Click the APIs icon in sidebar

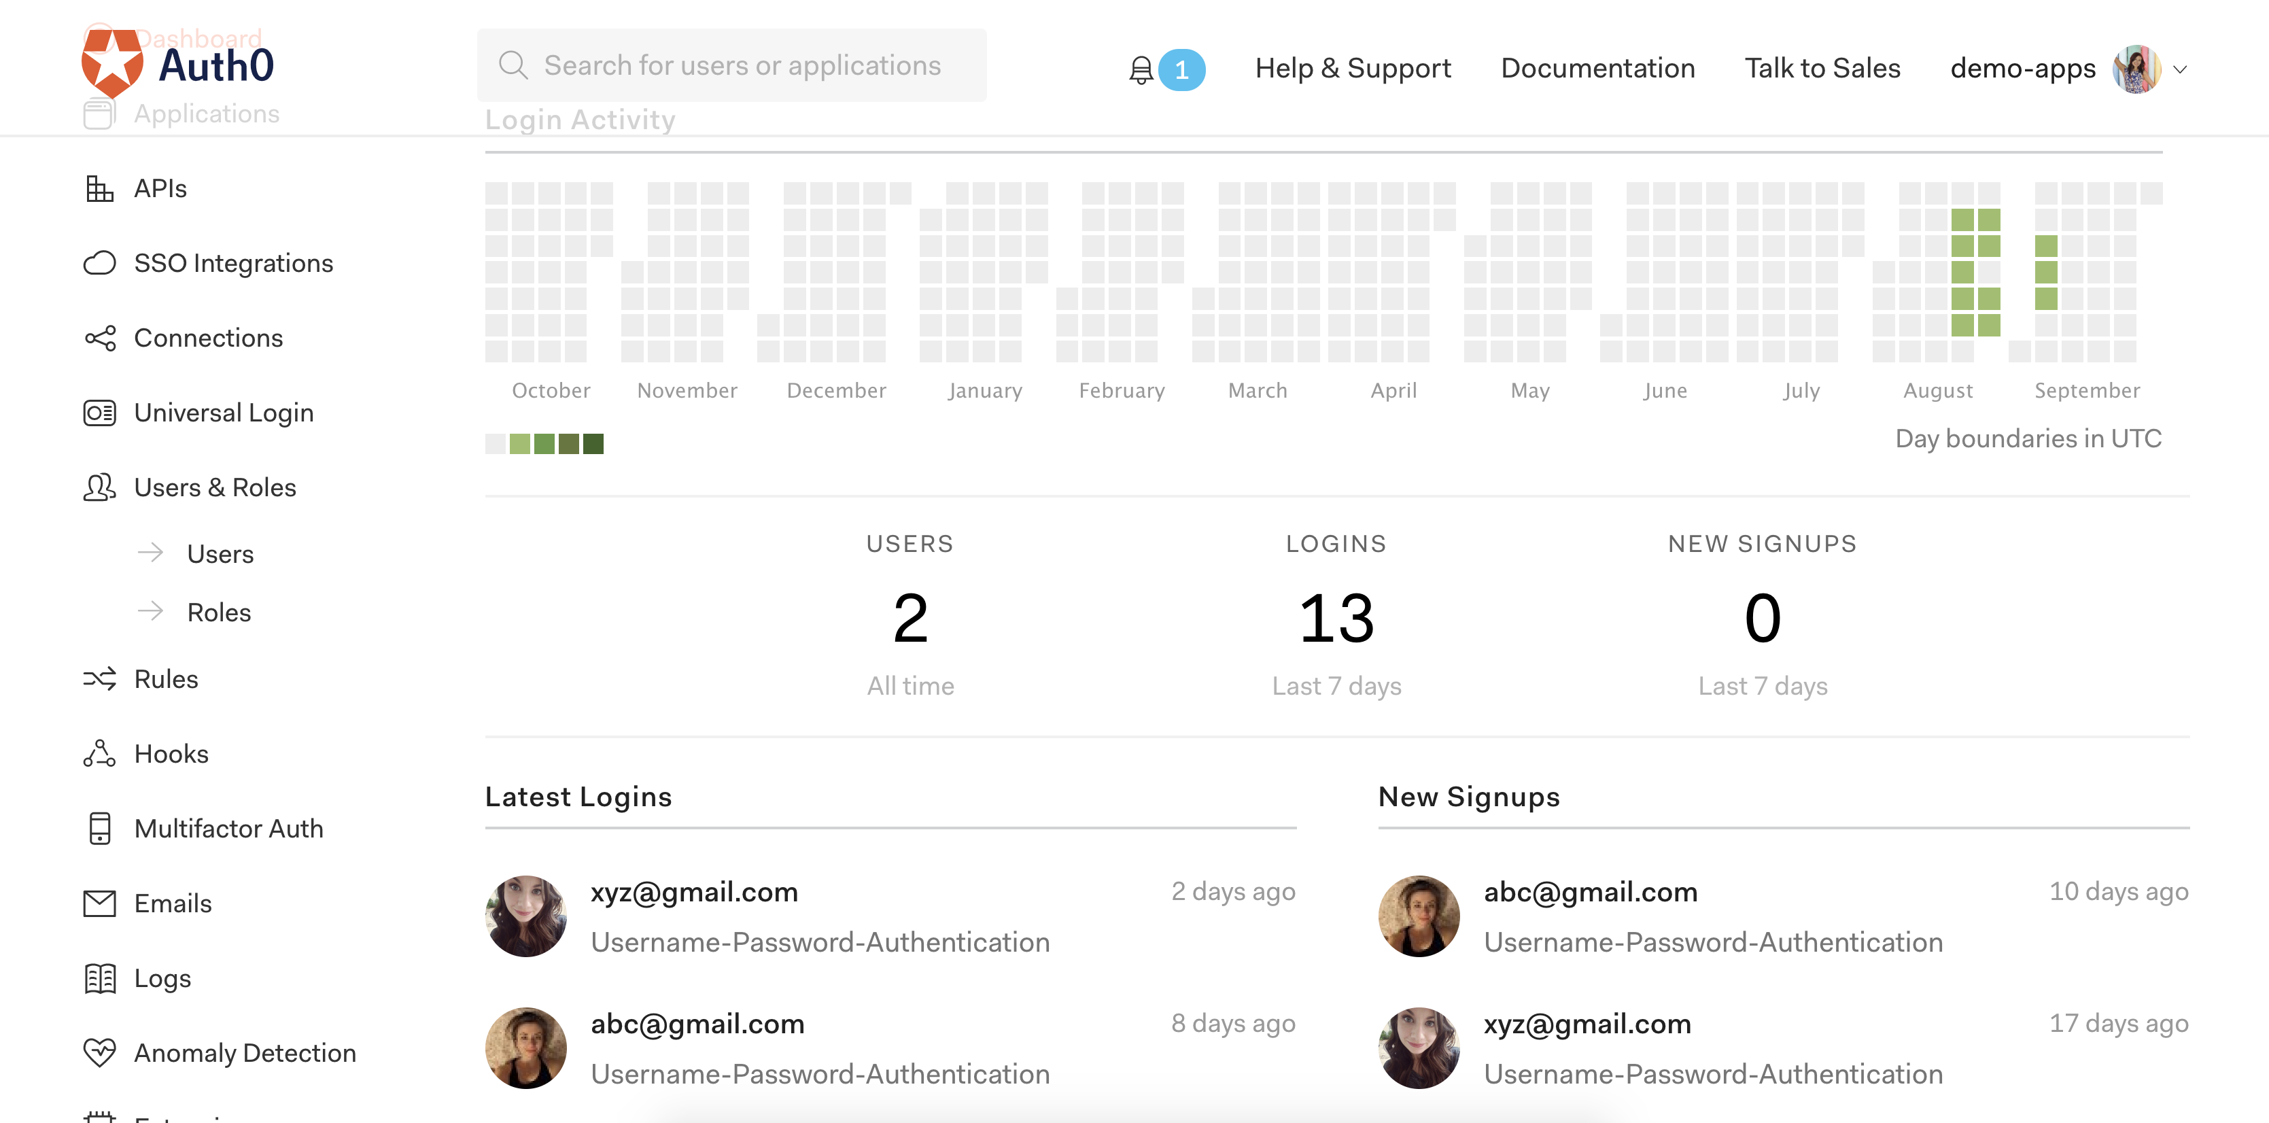pos(99,187)
